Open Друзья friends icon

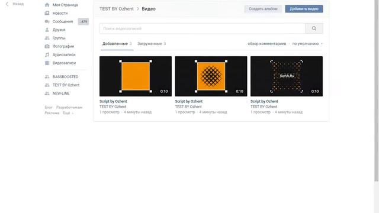coord(47,30)
